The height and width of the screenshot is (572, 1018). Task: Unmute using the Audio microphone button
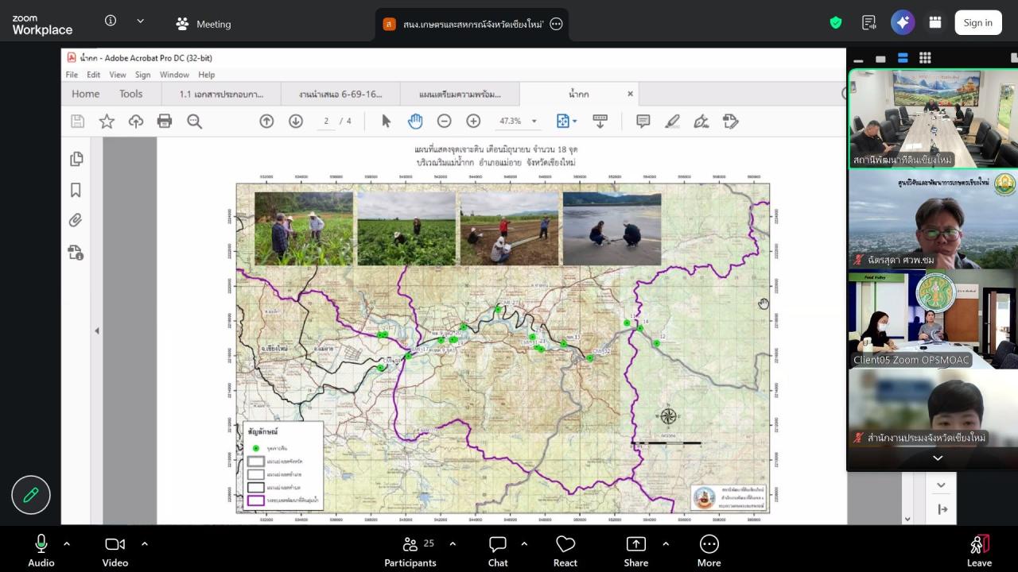(x=41, y=551)
